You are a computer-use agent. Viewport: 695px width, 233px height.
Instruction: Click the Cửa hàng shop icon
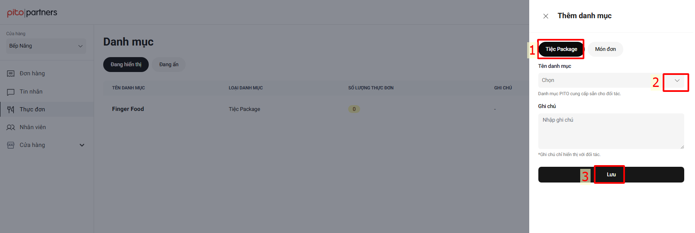click(11, 145)
